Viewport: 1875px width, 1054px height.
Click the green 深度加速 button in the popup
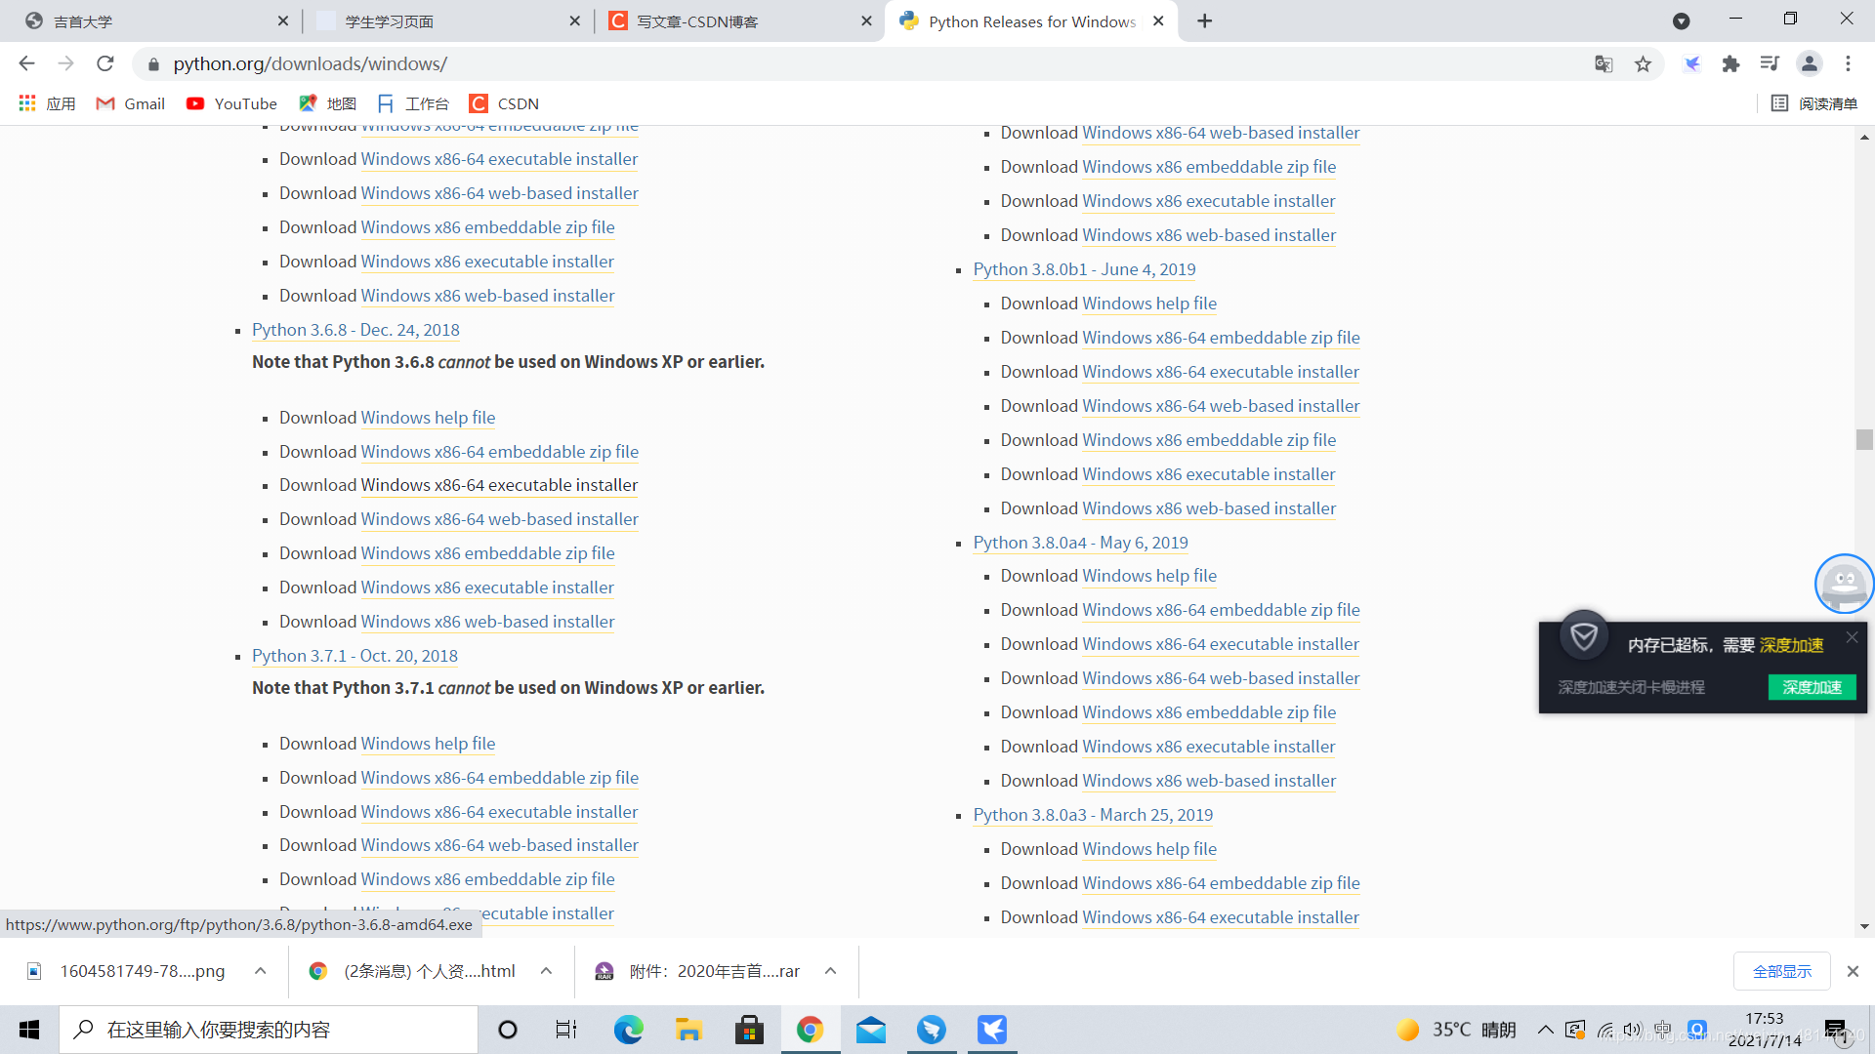click(1812, 687)
